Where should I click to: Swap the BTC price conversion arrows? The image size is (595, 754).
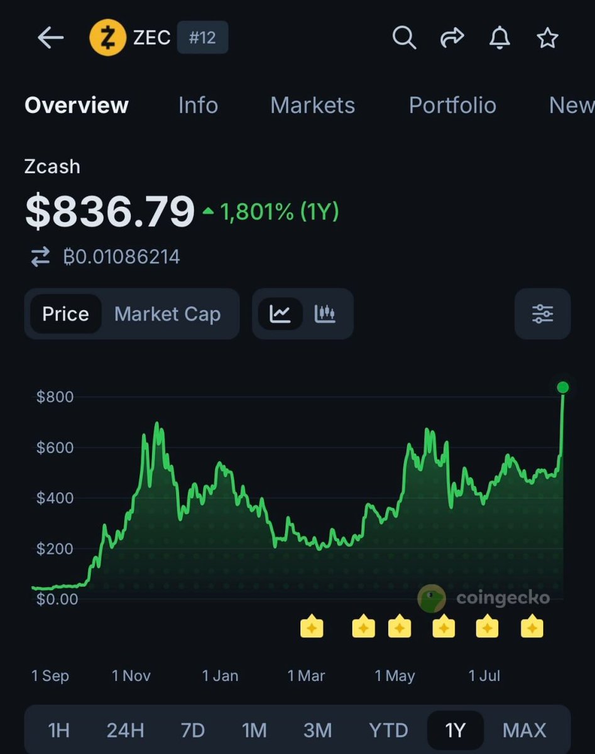point(40,256)
